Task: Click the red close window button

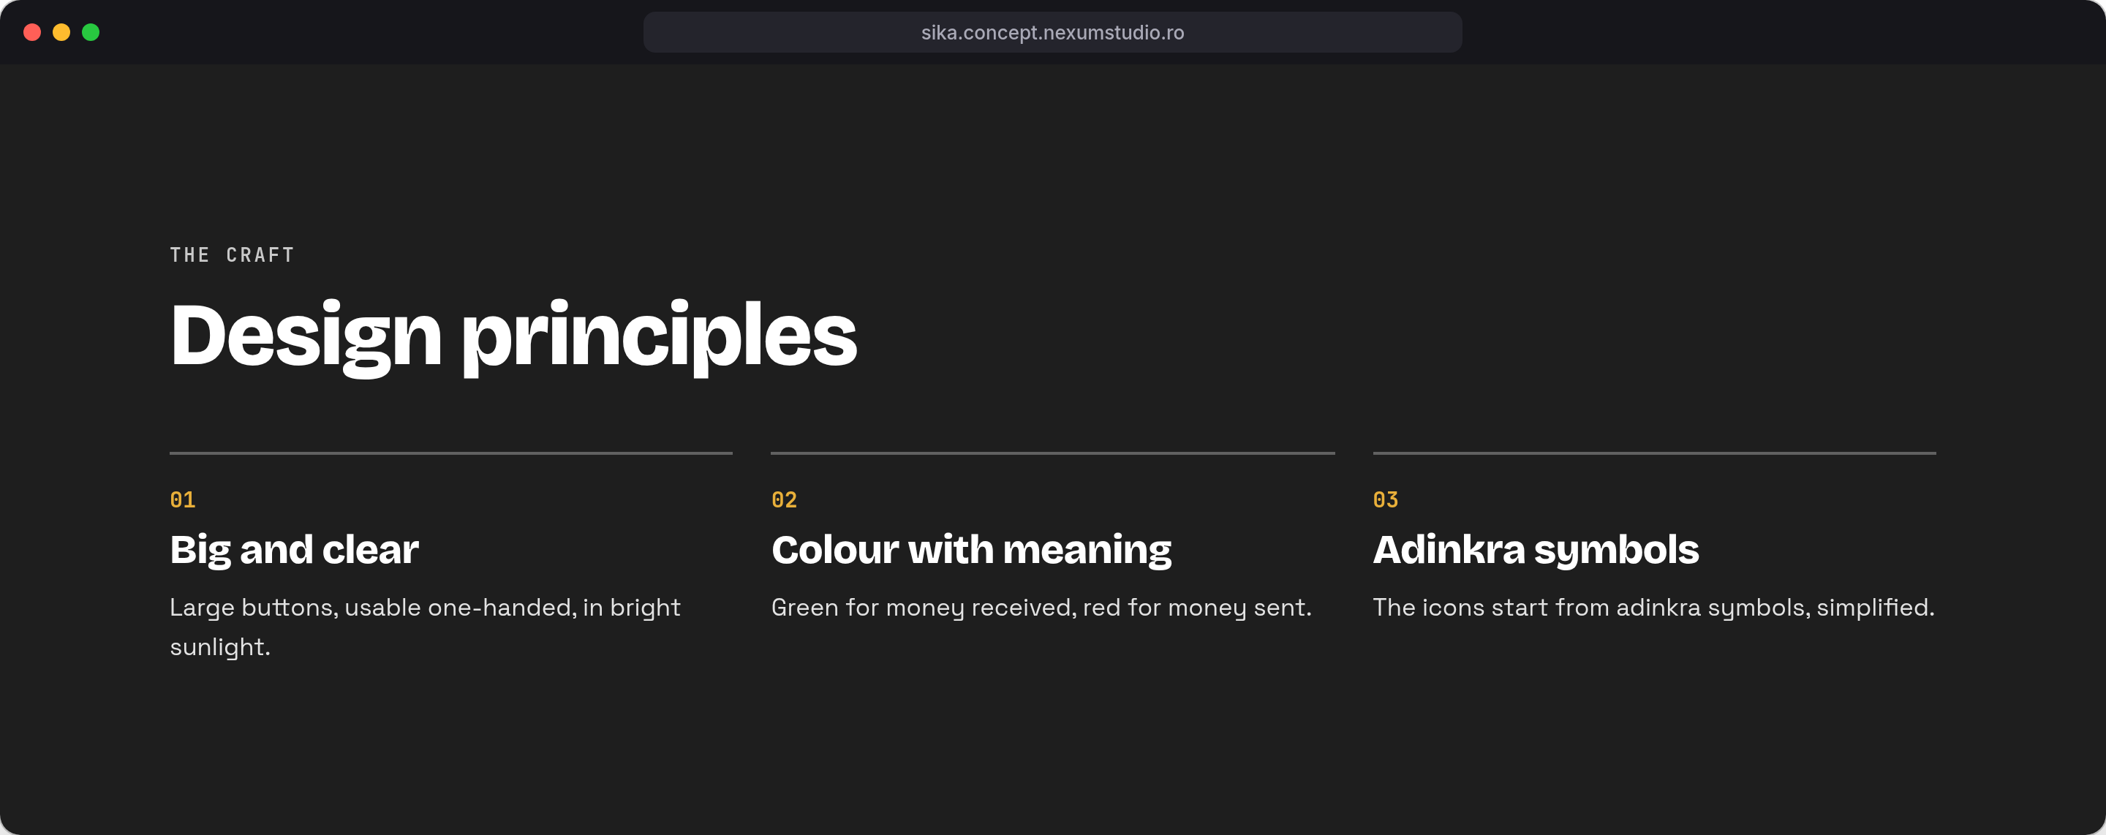Action: tap(32, 32)
